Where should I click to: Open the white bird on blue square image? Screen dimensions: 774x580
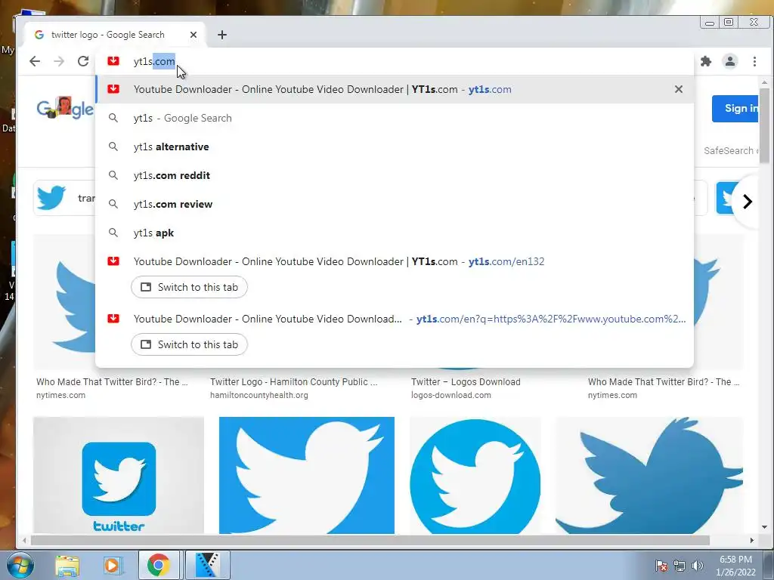pyautogui.click(x=307, y=476)
